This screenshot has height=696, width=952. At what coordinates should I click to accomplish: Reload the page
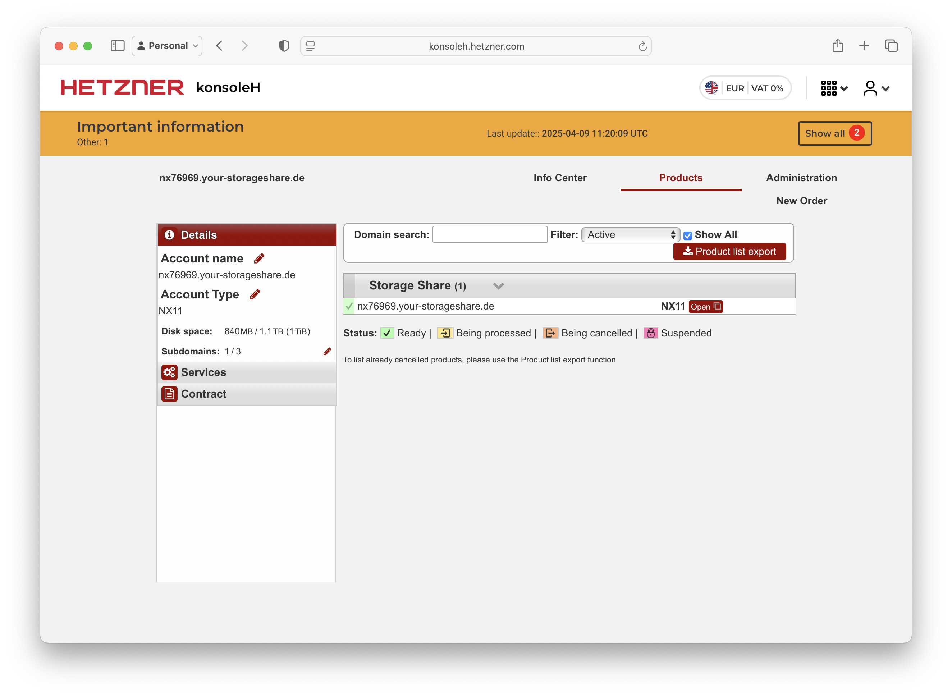(642, 46)
